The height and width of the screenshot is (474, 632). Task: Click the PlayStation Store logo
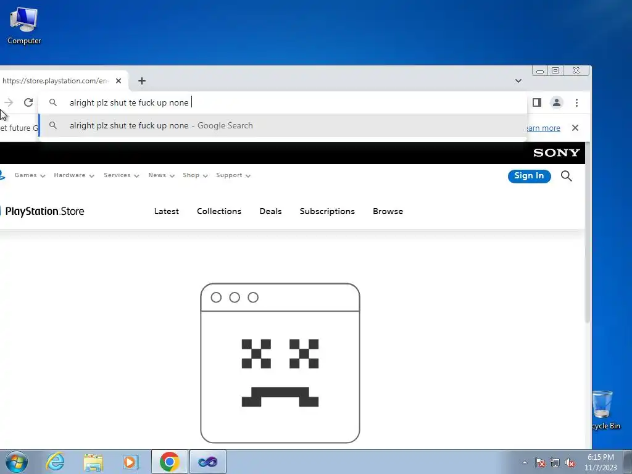(x=44, y=212)
